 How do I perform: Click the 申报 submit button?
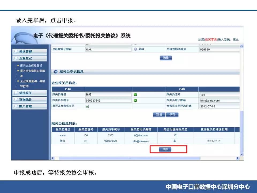coord(165,149)
